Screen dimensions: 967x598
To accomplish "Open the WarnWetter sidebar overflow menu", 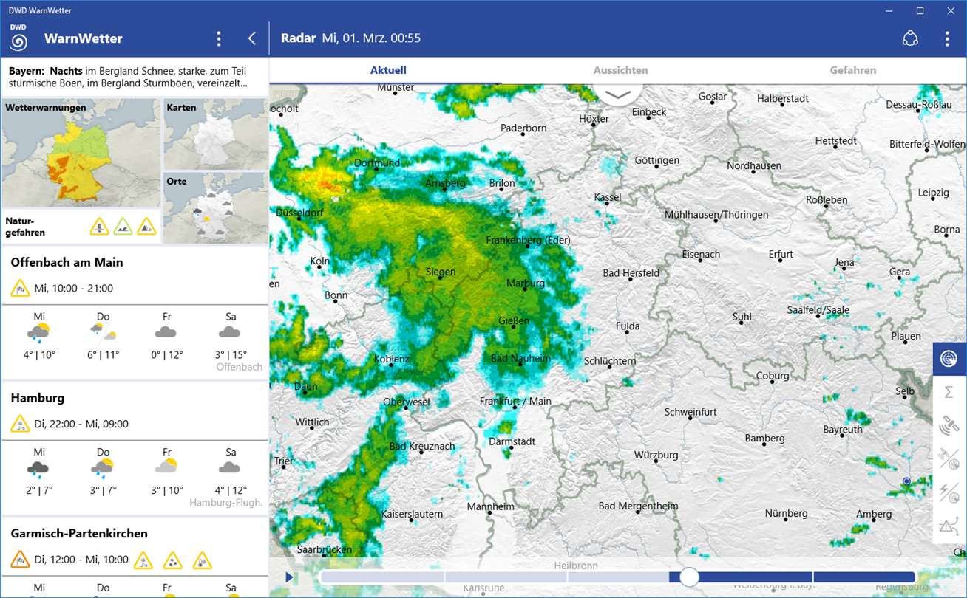I will pyautogui.click(x=218, y=38).
